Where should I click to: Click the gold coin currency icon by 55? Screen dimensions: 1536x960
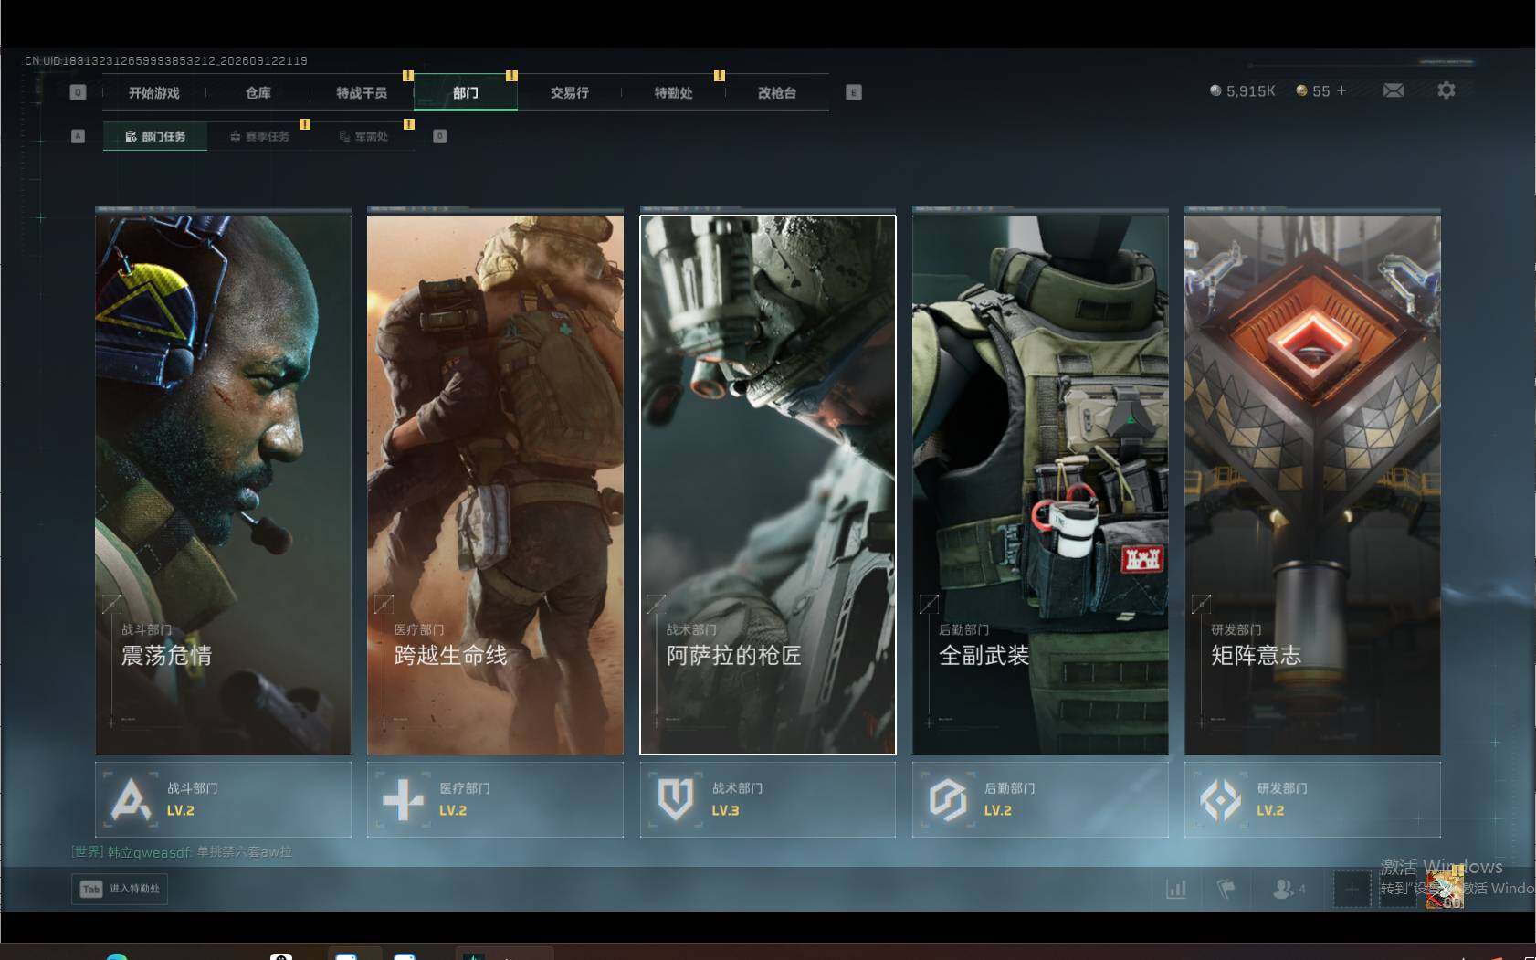(x=1301, y=90)
